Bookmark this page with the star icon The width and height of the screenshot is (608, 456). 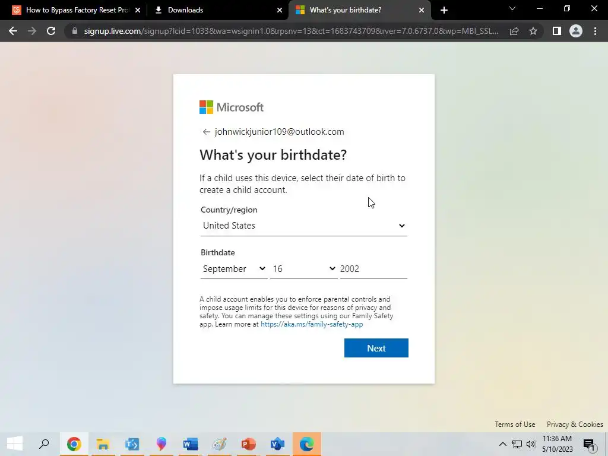(x=533, y=31)
